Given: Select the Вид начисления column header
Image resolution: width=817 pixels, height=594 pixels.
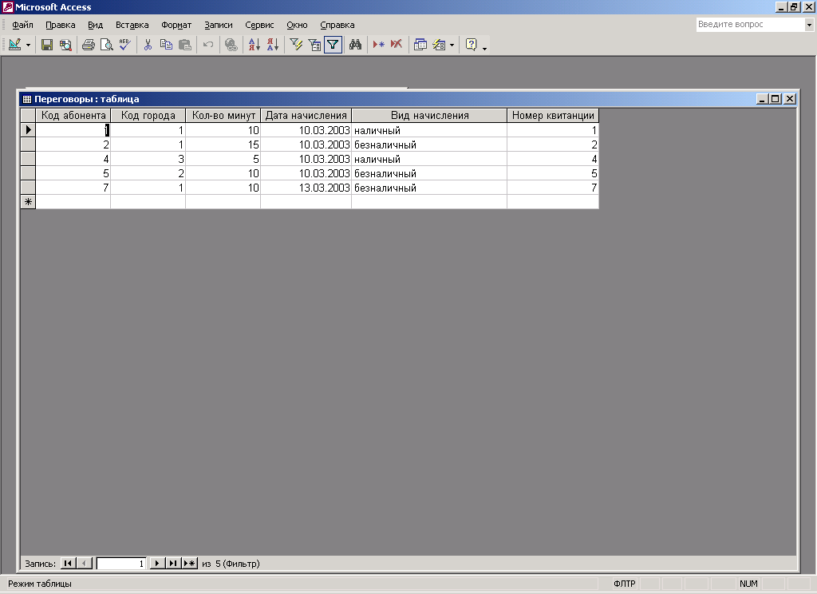Looking at the screenshot, I should 429,115.
